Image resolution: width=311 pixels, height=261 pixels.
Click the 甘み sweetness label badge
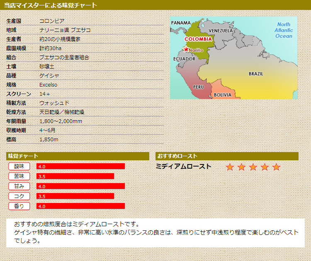click(x=19, y=186)
